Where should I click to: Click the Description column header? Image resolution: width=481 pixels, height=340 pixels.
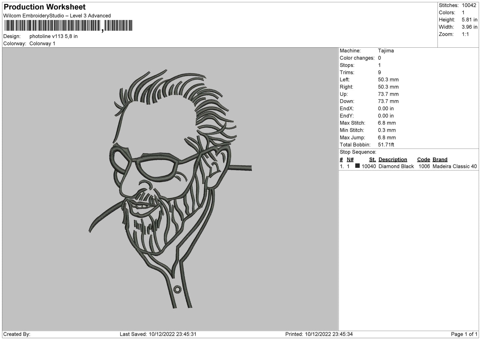click(393, 160)
